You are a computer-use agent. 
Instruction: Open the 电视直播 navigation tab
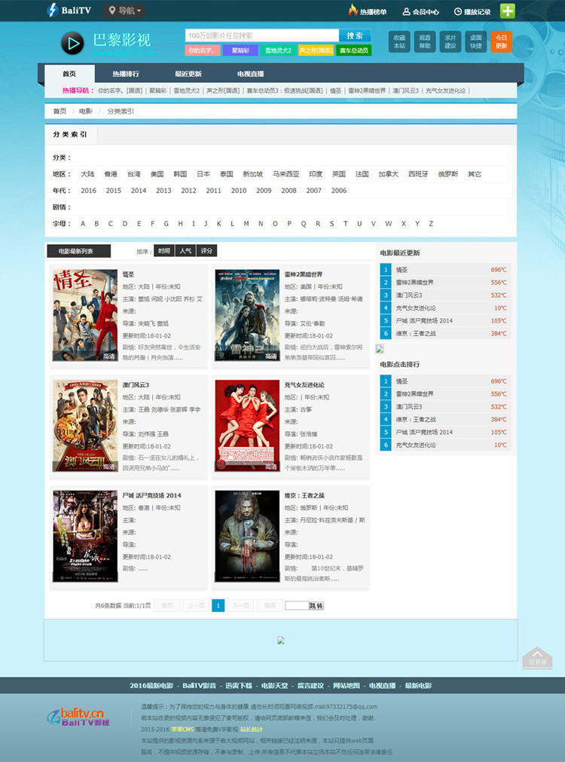tap(250, 74)
